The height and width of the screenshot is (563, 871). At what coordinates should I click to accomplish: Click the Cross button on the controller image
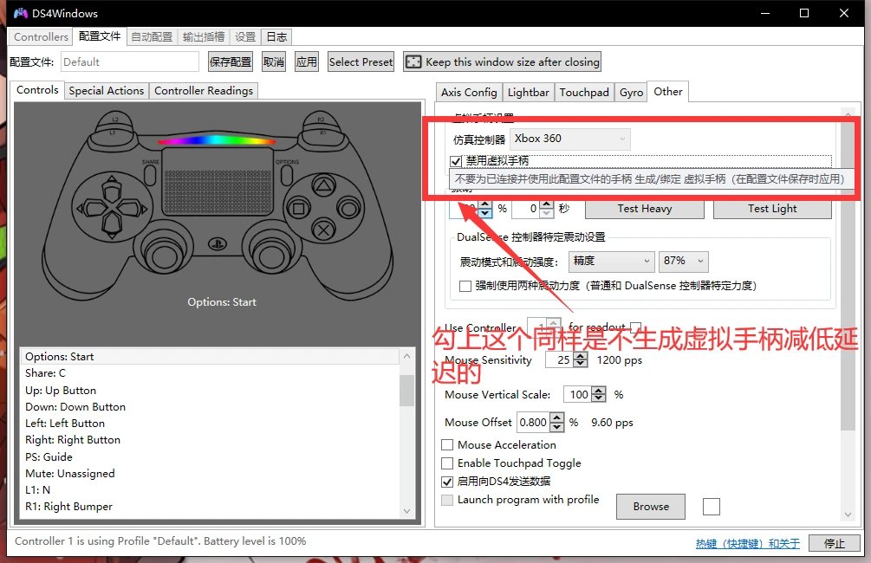coord(323,230)
